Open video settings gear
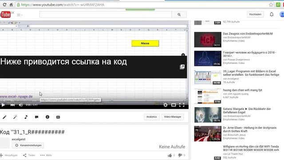 [x=166, y=105]
